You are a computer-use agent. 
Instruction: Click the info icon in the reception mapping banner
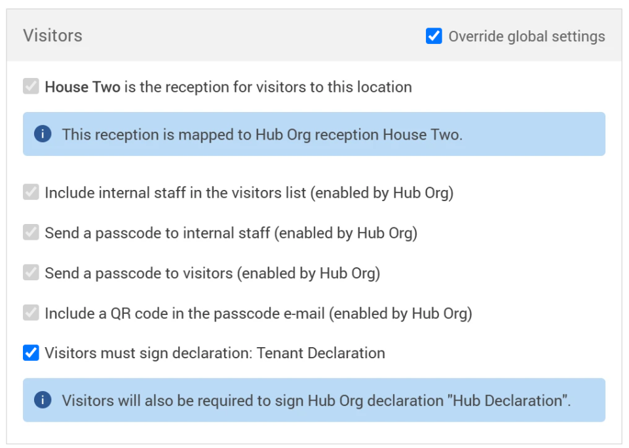coord(43,134)
